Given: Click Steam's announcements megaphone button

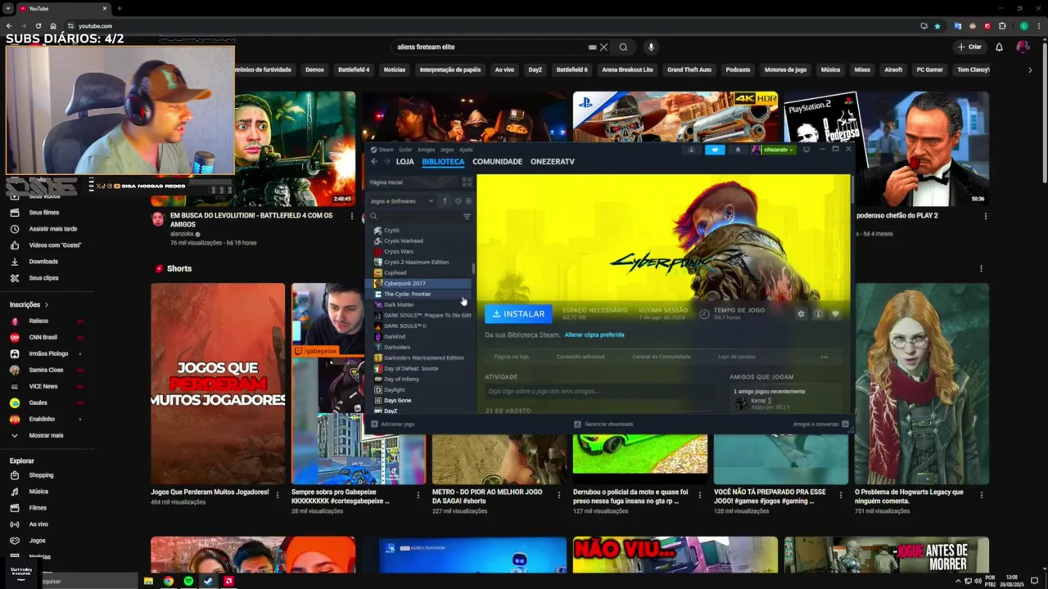Looking at the screenshot, I should point(715,150).
